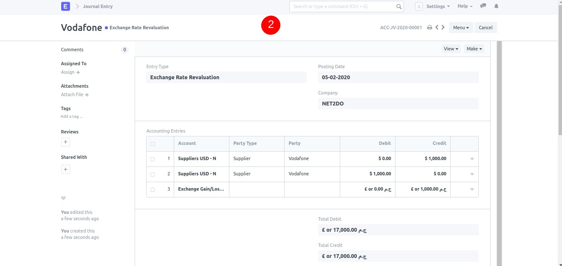Open the Make dropdown
The width and height of the screenshot is (562, 266).
[474, 49]
